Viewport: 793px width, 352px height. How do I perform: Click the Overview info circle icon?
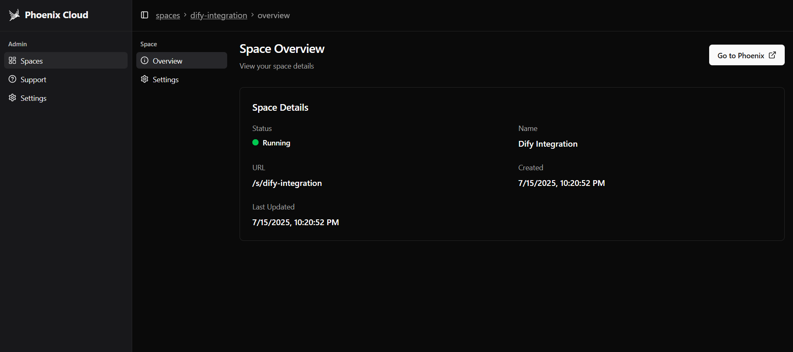pyautogui.click(x=145, y=61)
